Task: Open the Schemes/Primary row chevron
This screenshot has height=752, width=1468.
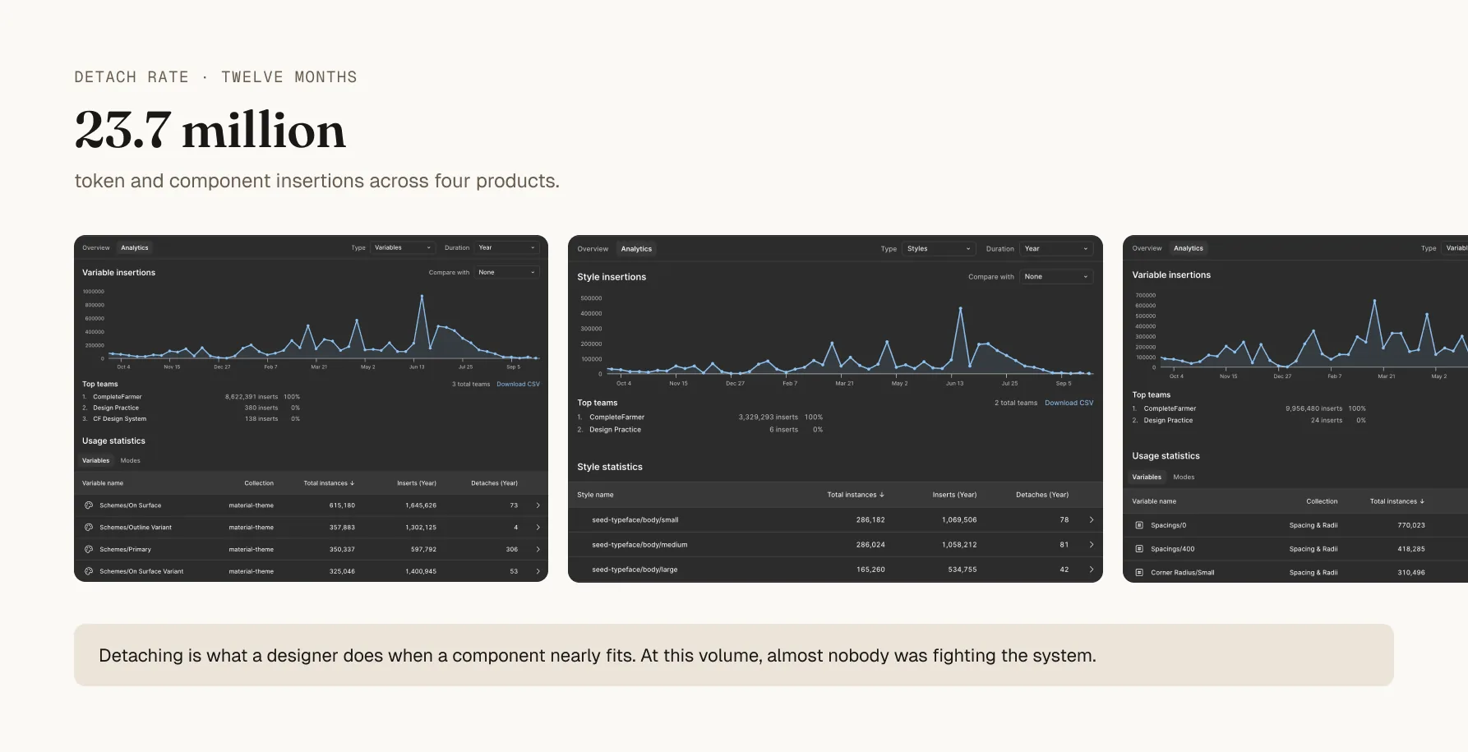Action: click(x=538, y=549)
